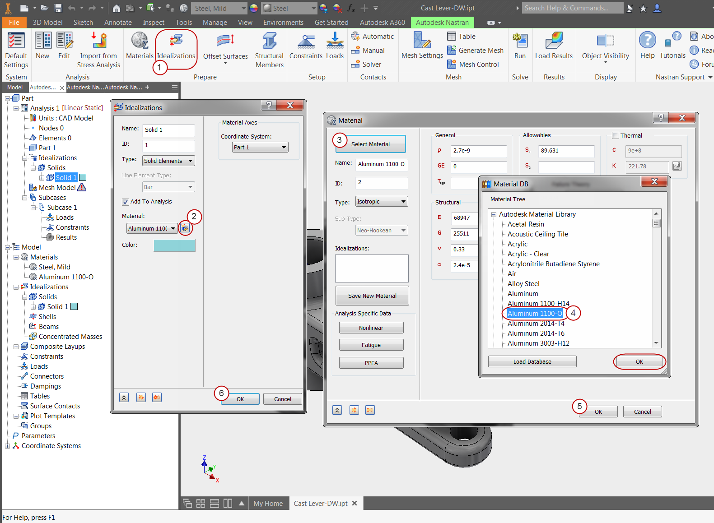Open the Material dropdown in Idealizations dialog
The width and height of the screenshot is (714, 523).
point(152,228)
